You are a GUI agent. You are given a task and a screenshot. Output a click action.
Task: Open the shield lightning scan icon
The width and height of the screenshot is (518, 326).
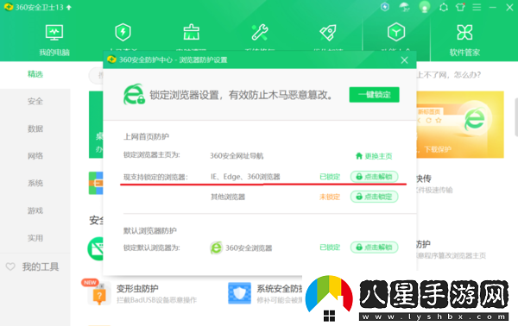(x=123, y=32)
